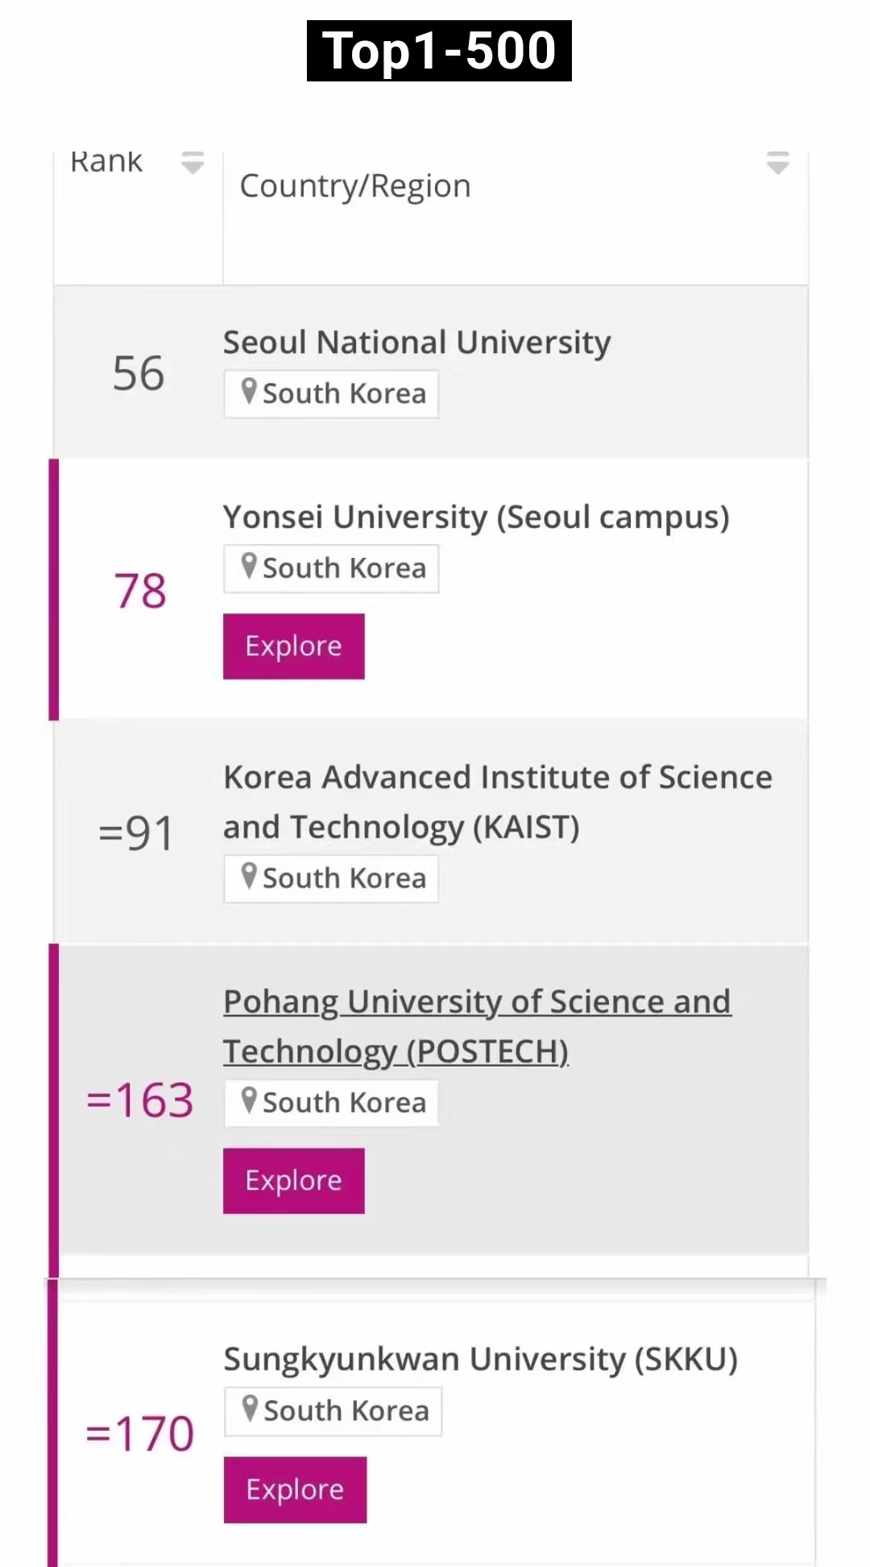Click the location pin under Sungkyunkwan University
Image resolution: width=870 pixels, height=1567 pixels.
(251, 1409)
